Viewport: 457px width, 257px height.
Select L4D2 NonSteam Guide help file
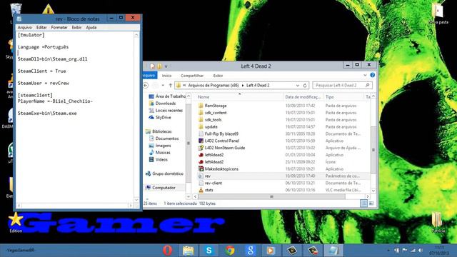(x=221, y=148)
